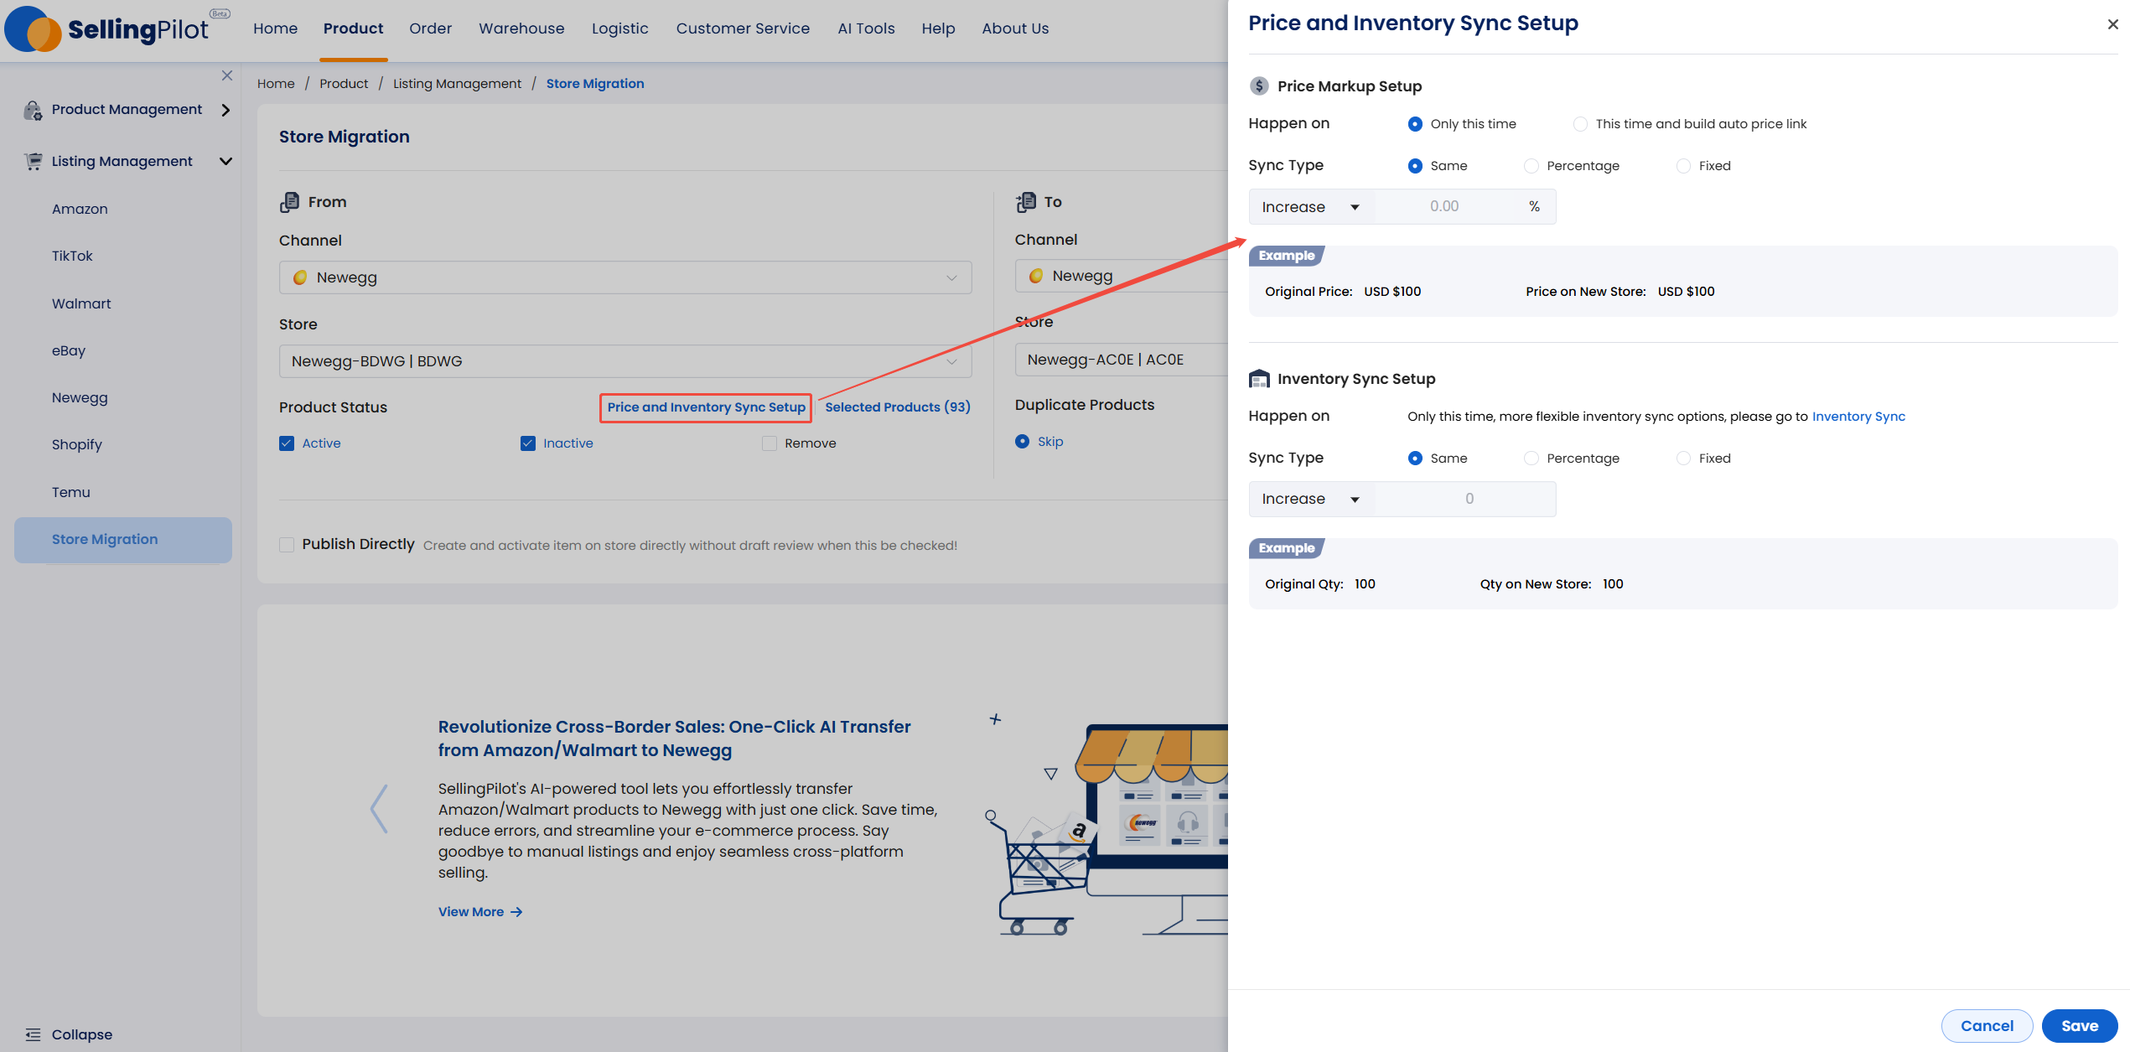Open Amazon in the sidebar
Screen dimensions: 2130x1052
(x=80, y=209)
